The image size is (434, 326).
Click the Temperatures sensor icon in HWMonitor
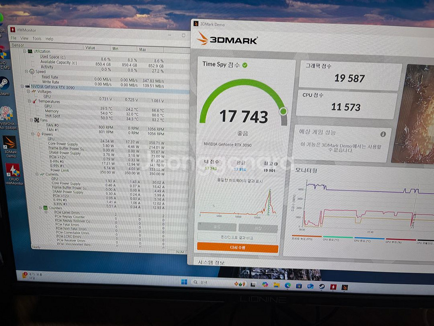[x=34, y=102]
